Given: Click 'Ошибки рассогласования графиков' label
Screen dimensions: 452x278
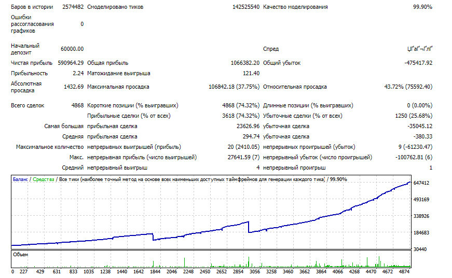Looking at the screenshot, I should 32,24.
